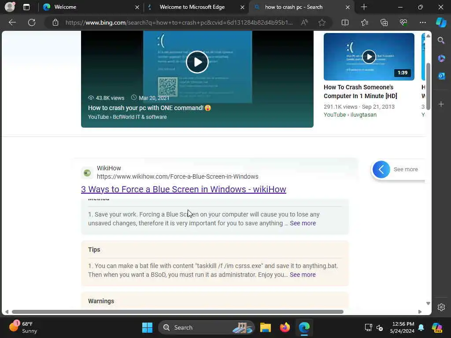Close the Welcome to Microsoft Edge tab
Image resolution: width=451 pixels, height=338 pixels.
pyautogui.click(x=242, y=7)
